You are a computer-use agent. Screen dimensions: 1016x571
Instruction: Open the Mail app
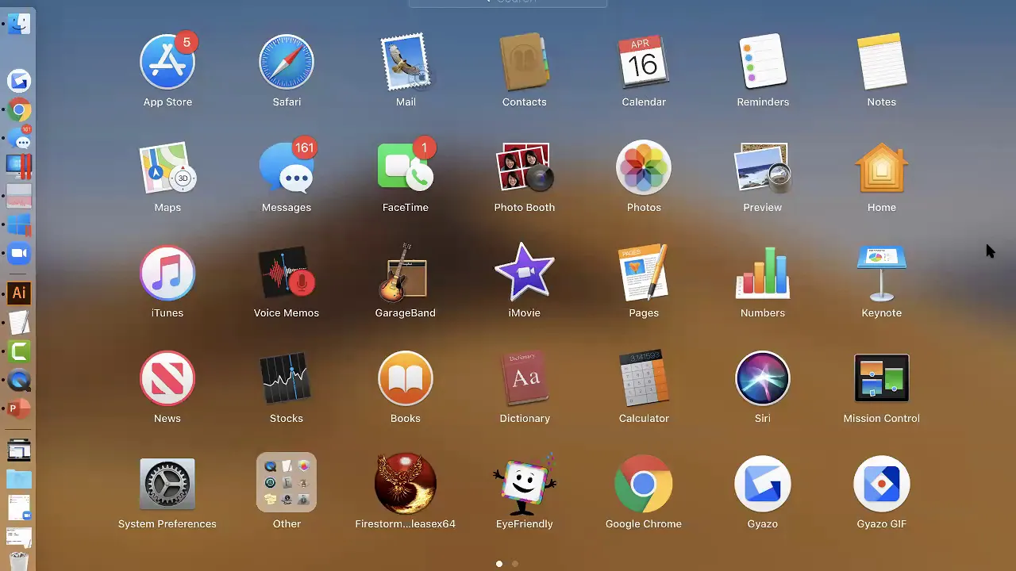pos(406,62)
